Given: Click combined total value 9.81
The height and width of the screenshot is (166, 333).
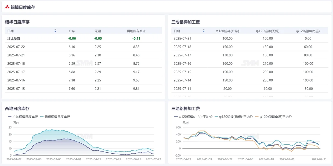Looking at the screenshot, I should [x=136, y=88].
